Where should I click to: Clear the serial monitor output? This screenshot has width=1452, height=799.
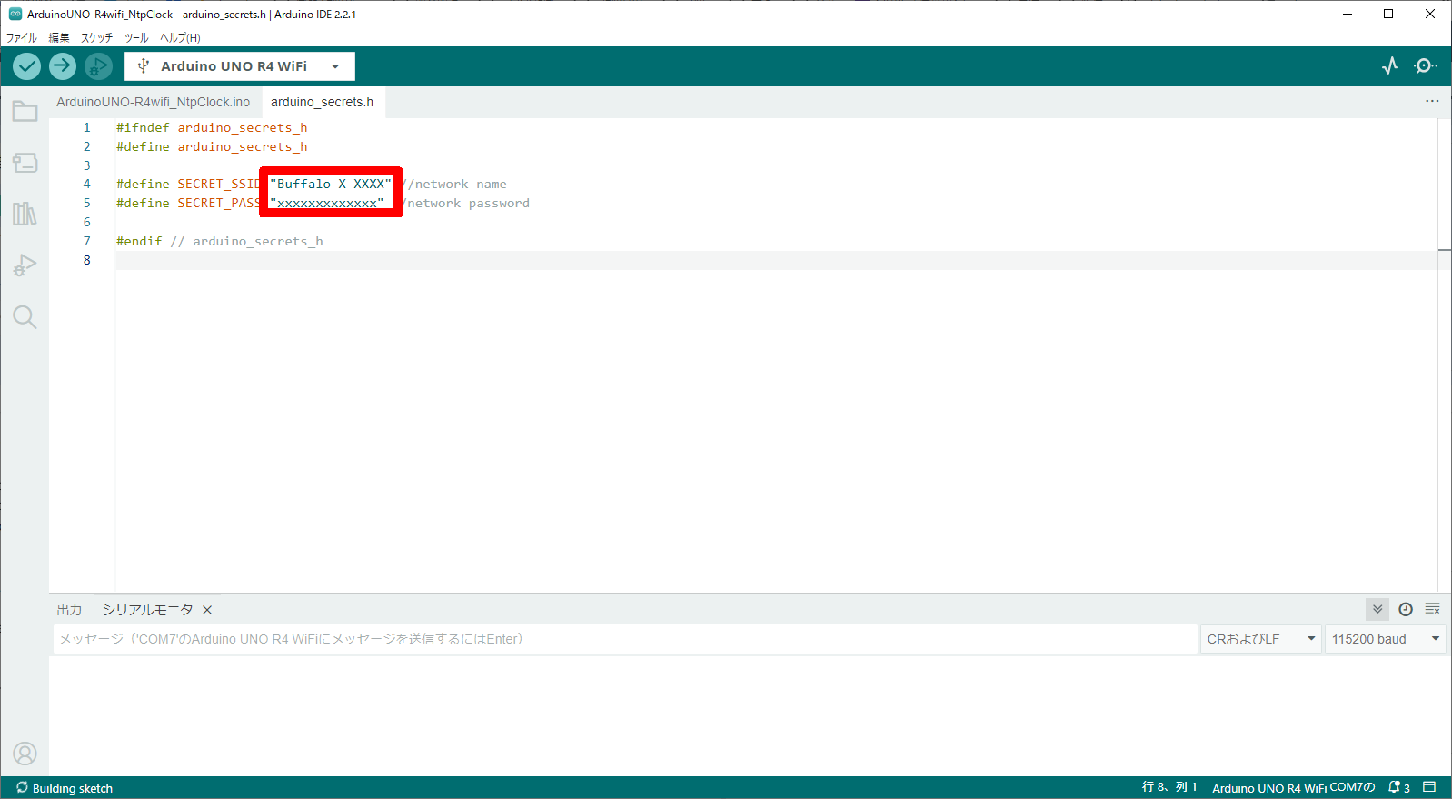click(x=1433, y=609)
